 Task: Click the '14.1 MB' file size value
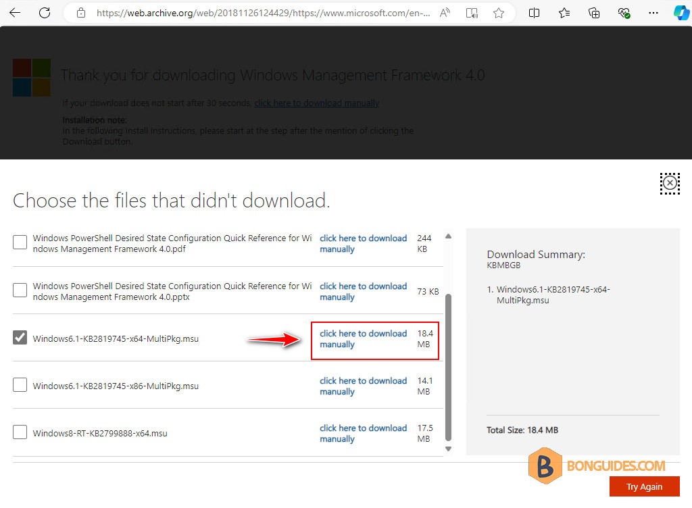tap(425, 386)
